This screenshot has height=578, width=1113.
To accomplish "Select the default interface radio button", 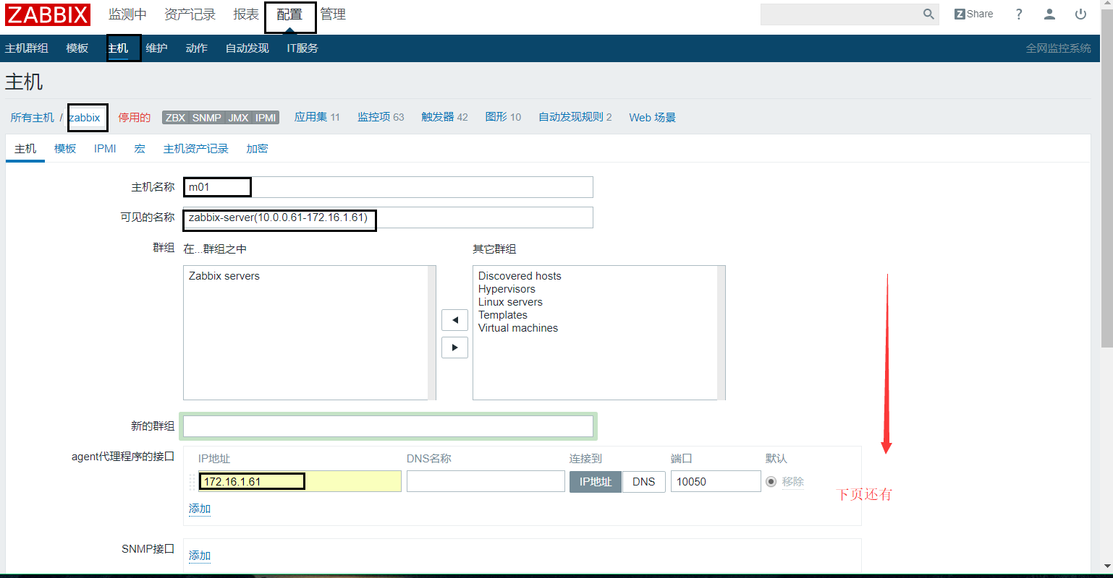I will [x=771, y=482].
